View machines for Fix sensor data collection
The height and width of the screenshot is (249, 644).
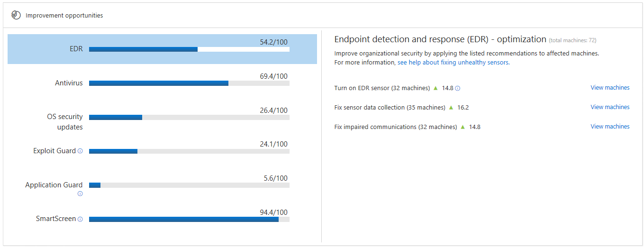pyautogui.click(x=610, y=107)
